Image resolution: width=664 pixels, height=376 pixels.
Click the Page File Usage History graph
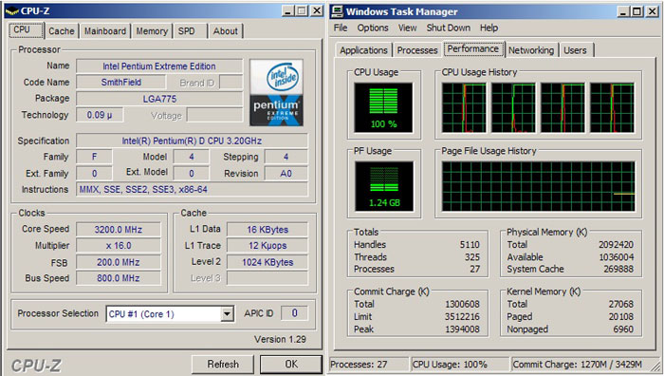point(538,186)
